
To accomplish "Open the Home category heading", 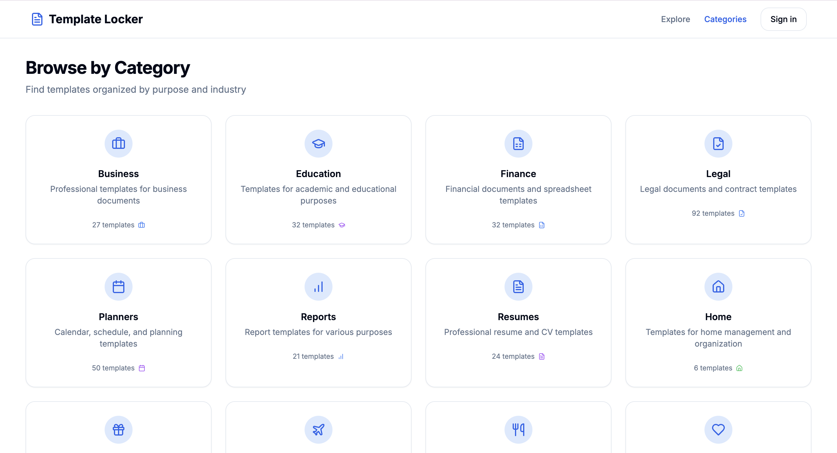I will tap(718, 317).
